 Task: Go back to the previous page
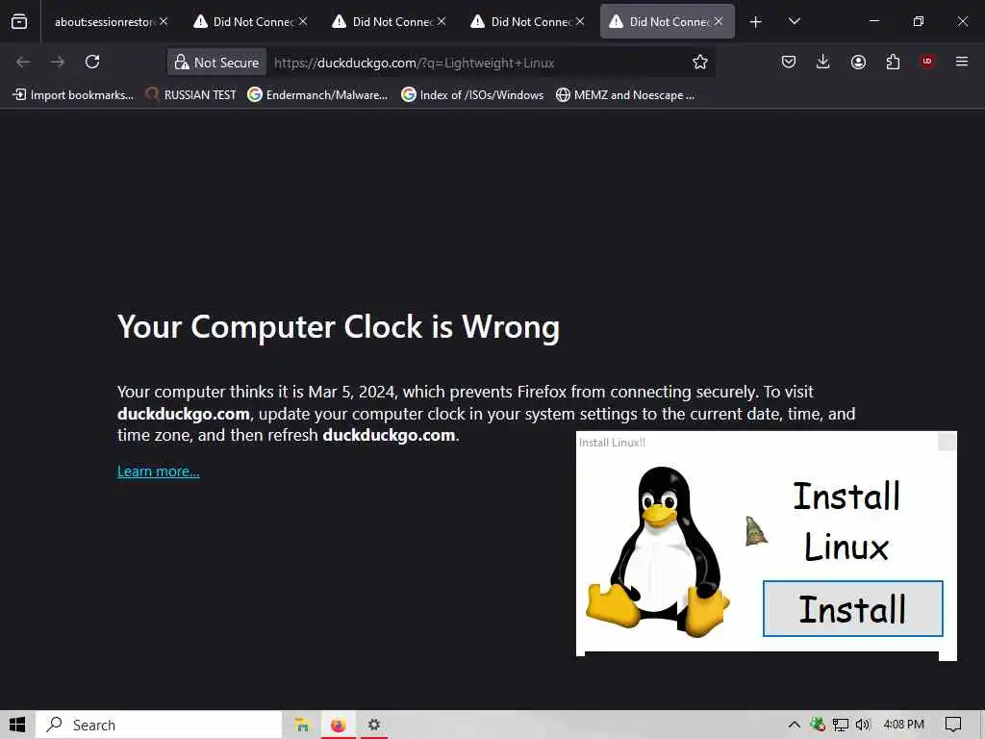(x=23, y=62)
